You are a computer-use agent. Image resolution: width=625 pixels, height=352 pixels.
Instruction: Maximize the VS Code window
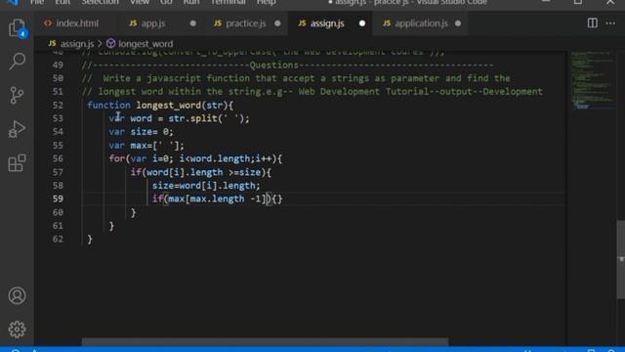577,2
